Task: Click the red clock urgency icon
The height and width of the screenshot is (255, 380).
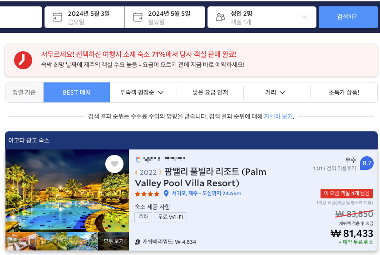Action: pos(23,60)
